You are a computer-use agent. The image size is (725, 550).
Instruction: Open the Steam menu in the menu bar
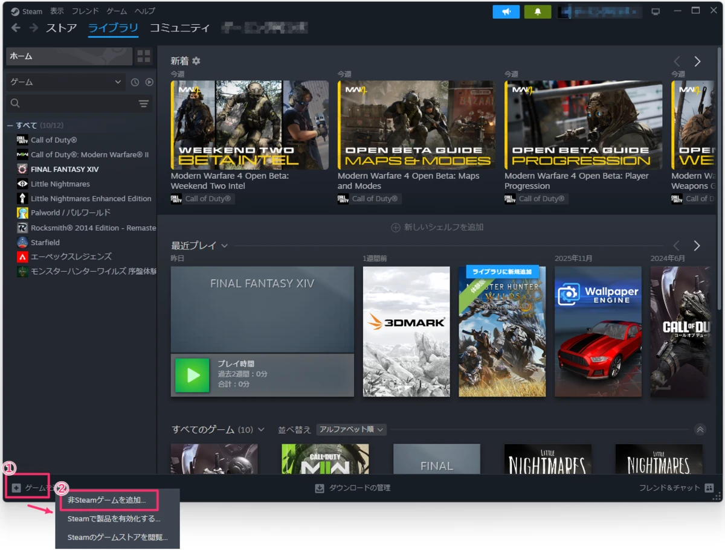coord(32,11)
